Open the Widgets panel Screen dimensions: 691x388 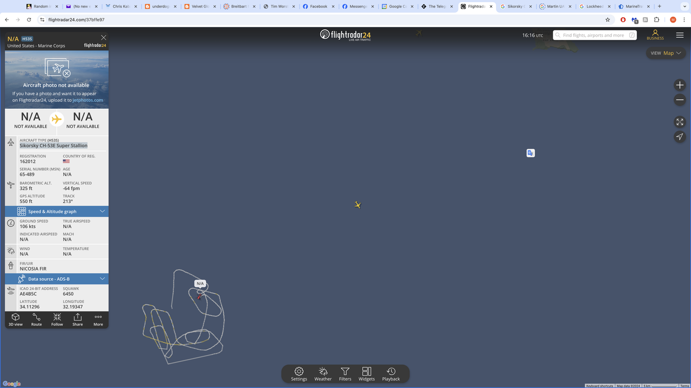(367, 374)
